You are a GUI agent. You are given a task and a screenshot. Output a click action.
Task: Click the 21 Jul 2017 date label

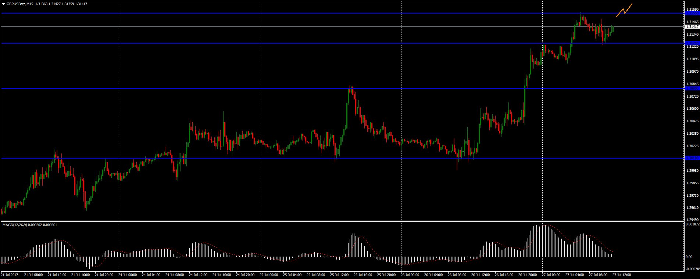[x=10, y=275]
